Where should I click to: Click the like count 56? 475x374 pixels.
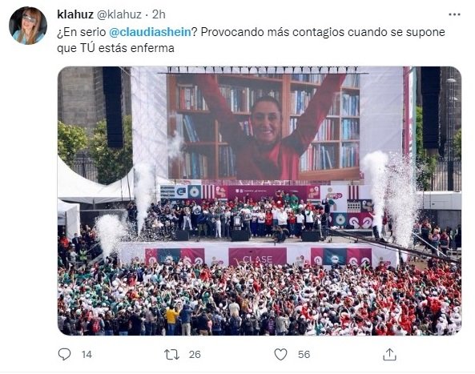point(304,354)
